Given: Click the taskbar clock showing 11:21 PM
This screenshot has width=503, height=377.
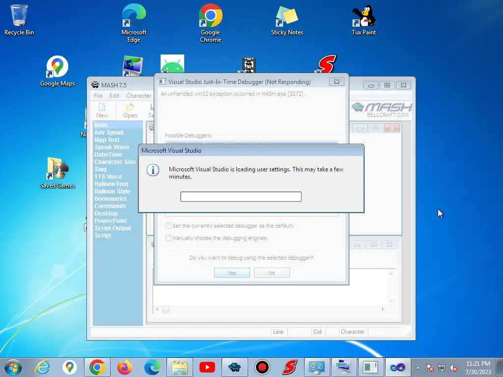Looking at the screenshot, I should pyautogui.click(x=478, y=368).
